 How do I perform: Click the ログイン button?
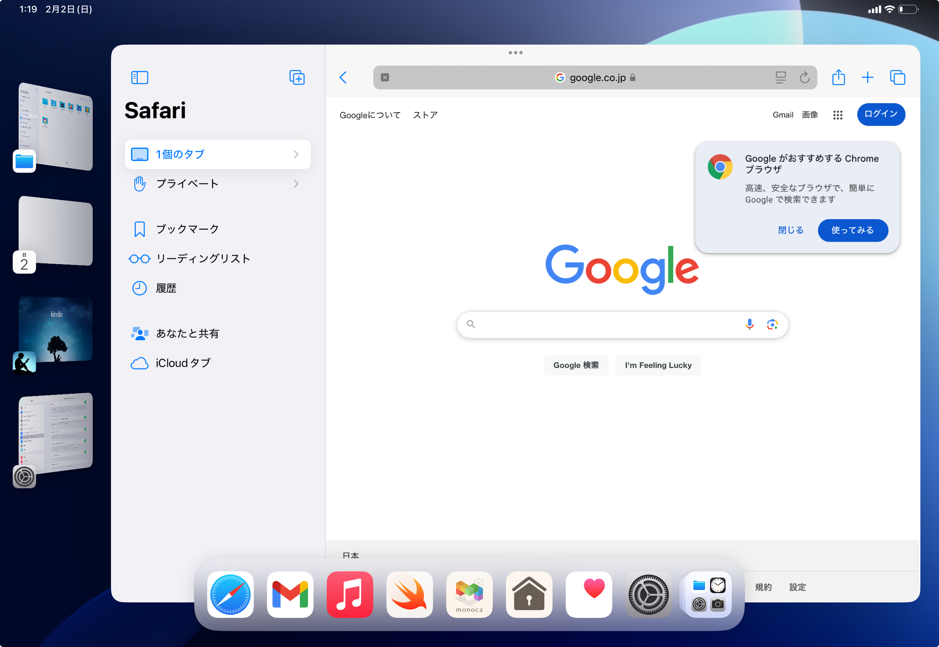point(881,114)
